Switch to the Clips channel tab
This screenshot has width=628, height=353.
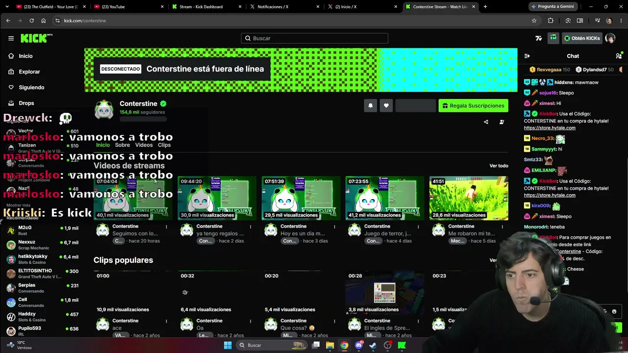(164, 145)
